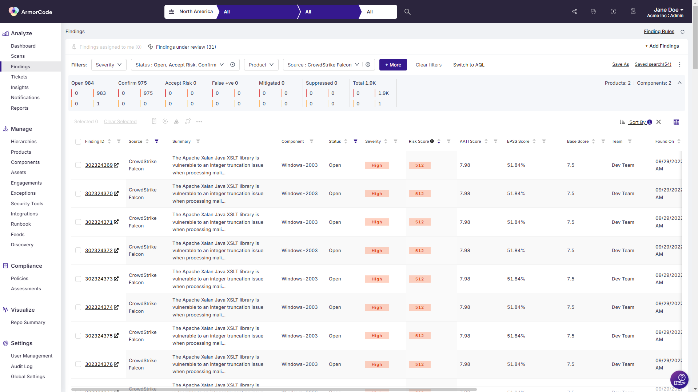Viewport: 698px width, 392px height.
Task: Go to Integrations in Manage section
Action: click(24, 214)
